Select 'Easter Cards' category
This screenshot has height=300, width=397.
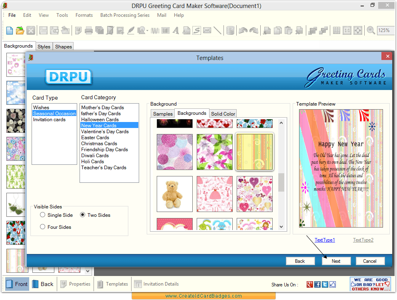(x=95, y=138)
